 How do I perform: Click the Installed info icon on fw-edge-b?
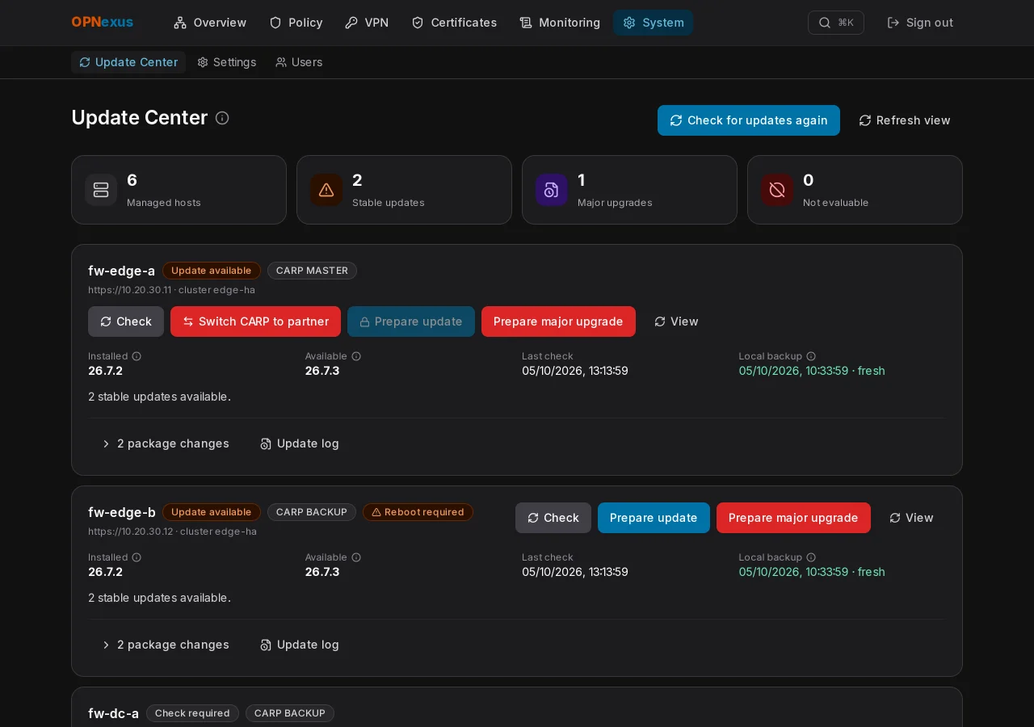pyautogui.click(x=137, y=557)
